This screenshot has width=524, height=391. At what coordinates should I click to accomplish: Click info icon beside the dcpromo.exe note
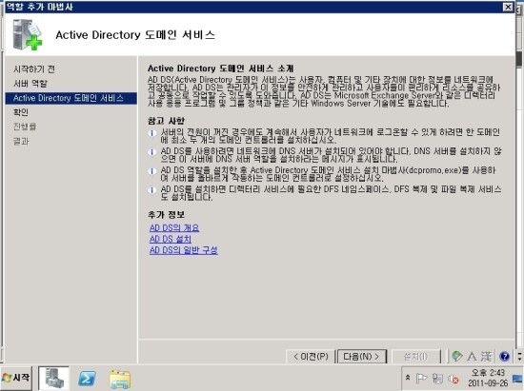tap(152, 171)
